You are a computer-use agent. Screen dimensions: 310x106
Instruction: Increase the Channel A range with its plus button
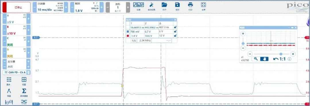[x=28, y=19]
